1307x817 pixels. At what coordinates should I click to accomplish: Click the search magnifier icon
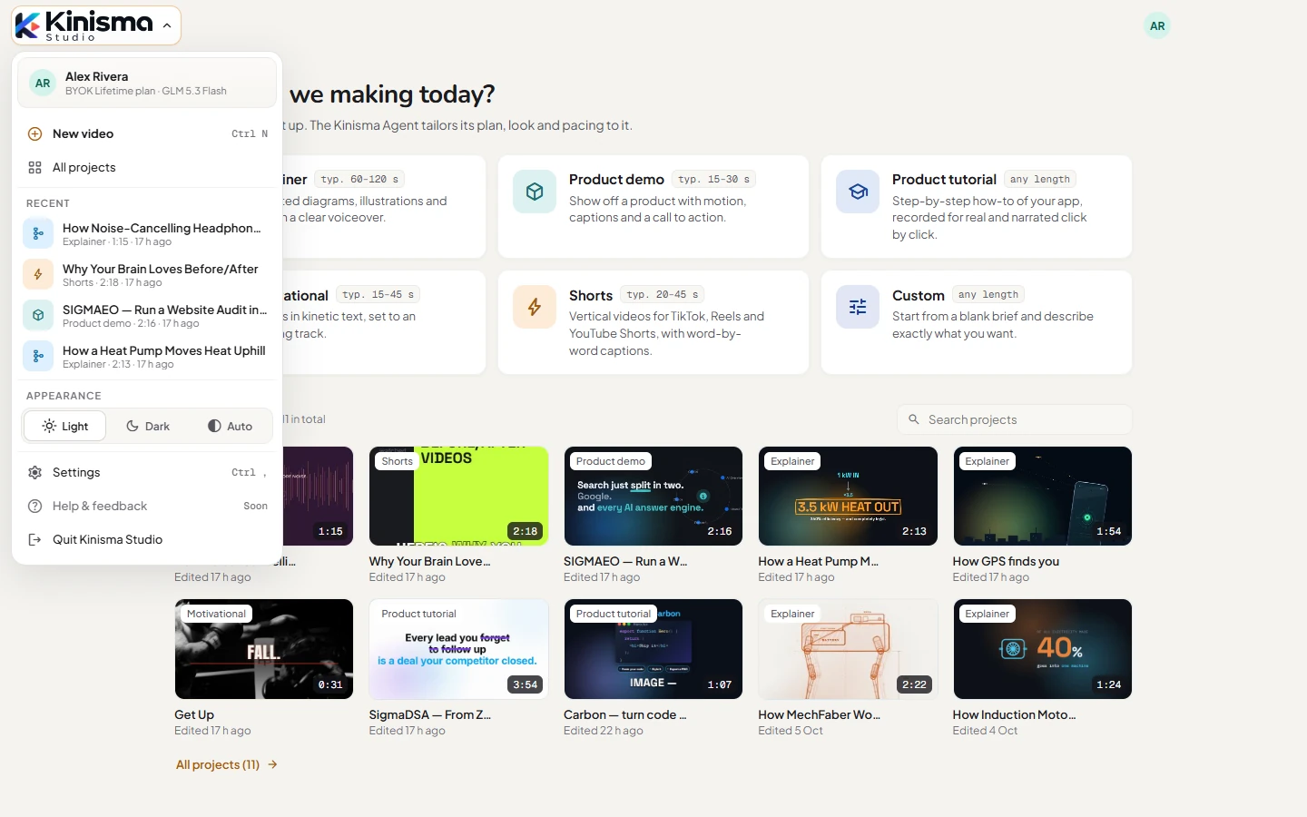point(914,419)
